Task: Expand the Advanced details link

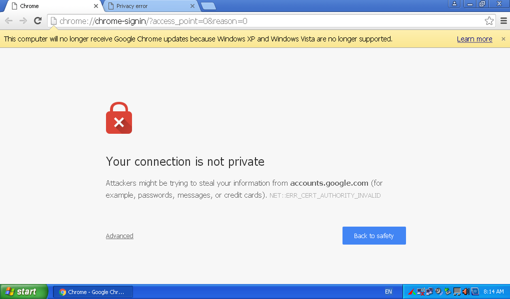Action: coord(119,236)
